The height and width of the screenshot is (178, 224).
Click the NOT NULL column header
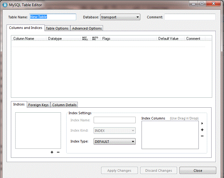click(85, 38)
